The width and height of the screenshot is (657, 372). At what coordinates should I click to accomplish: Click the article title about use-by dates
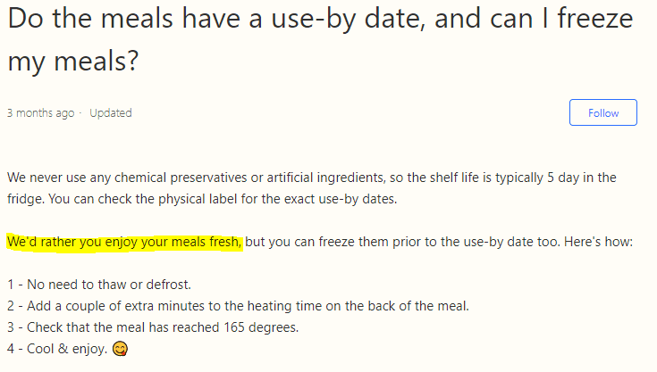(x=320, y=40)
